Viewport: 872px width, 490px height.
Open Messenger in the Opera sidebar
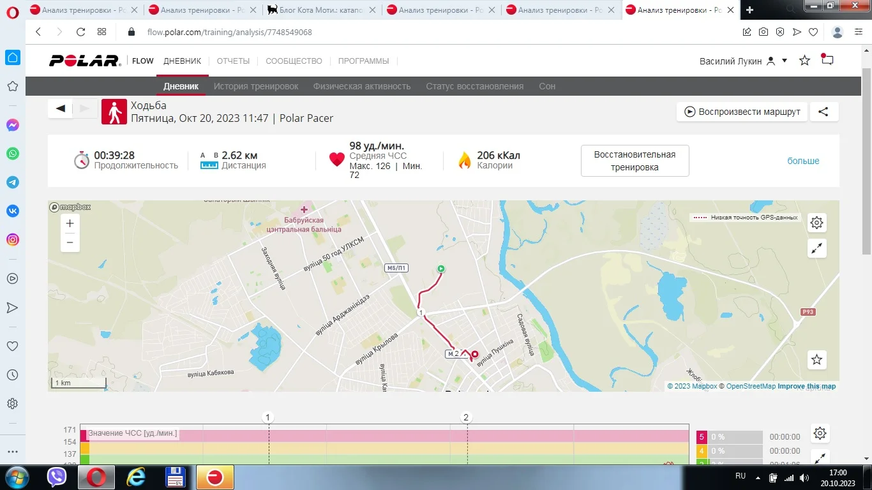coord(12,126)
